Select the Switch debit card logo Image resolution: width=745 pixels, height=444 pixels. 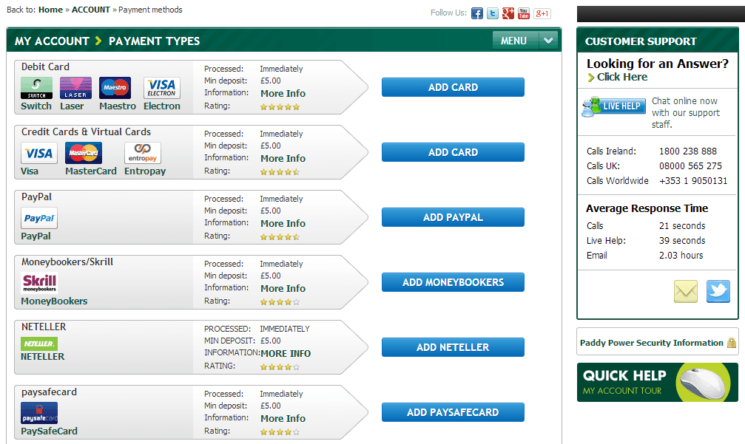[x=36, y=88]
